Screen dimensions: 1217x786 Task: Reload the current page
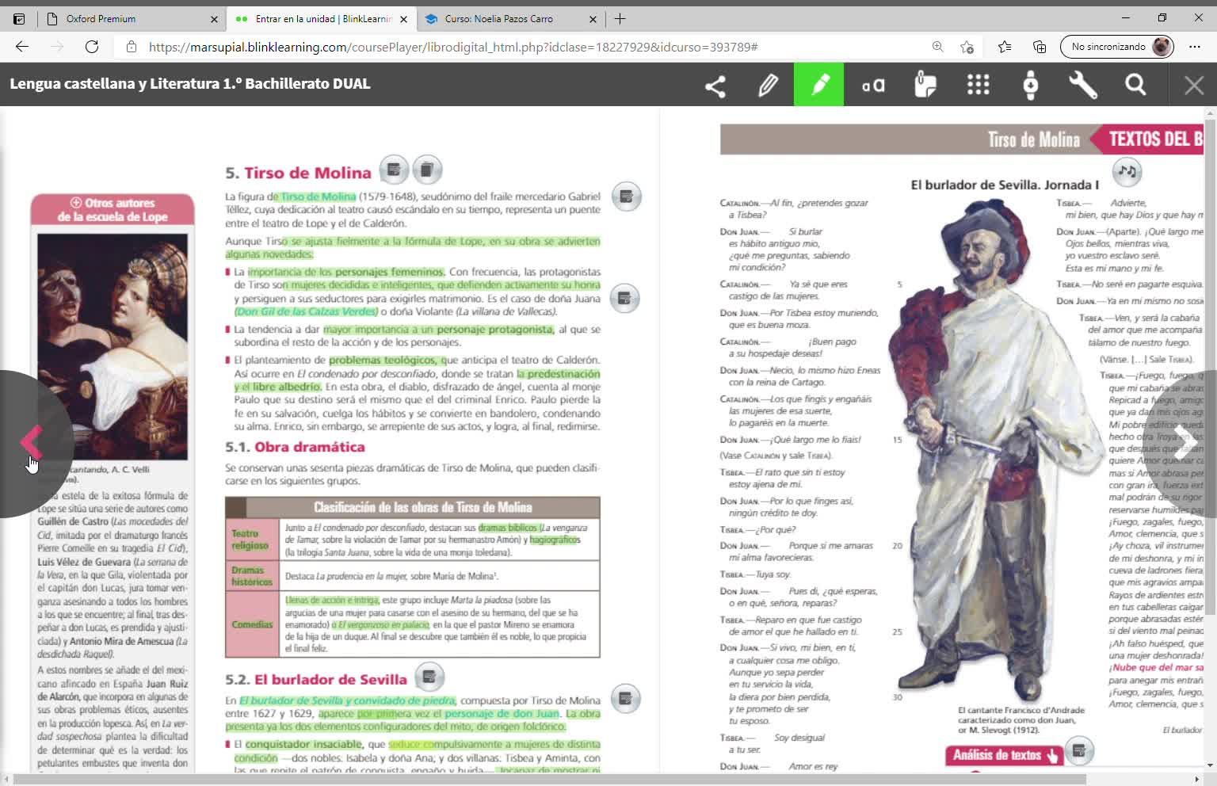(x=92, y=47)
